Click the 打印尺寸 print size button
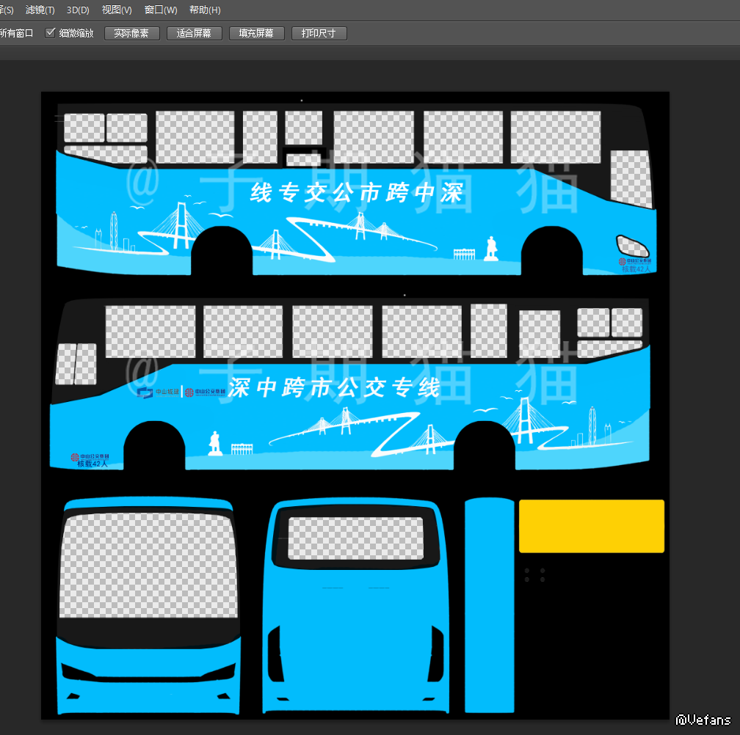740x735 pixels. pos(319,34)
